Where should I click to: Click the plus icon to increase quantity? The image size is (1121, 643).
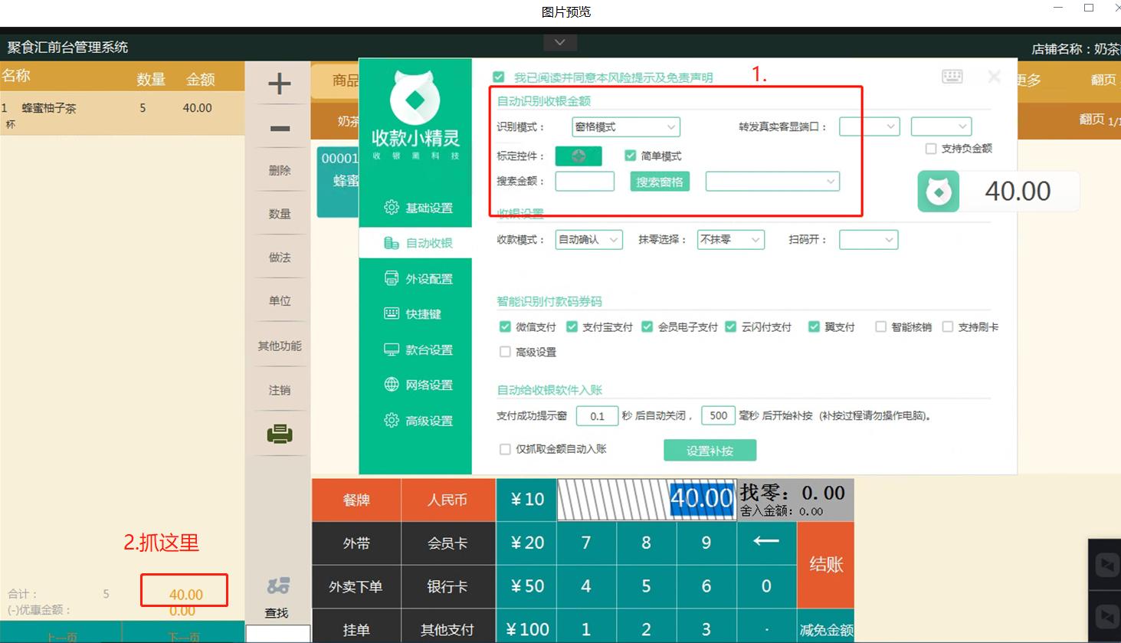coord(280,83)
